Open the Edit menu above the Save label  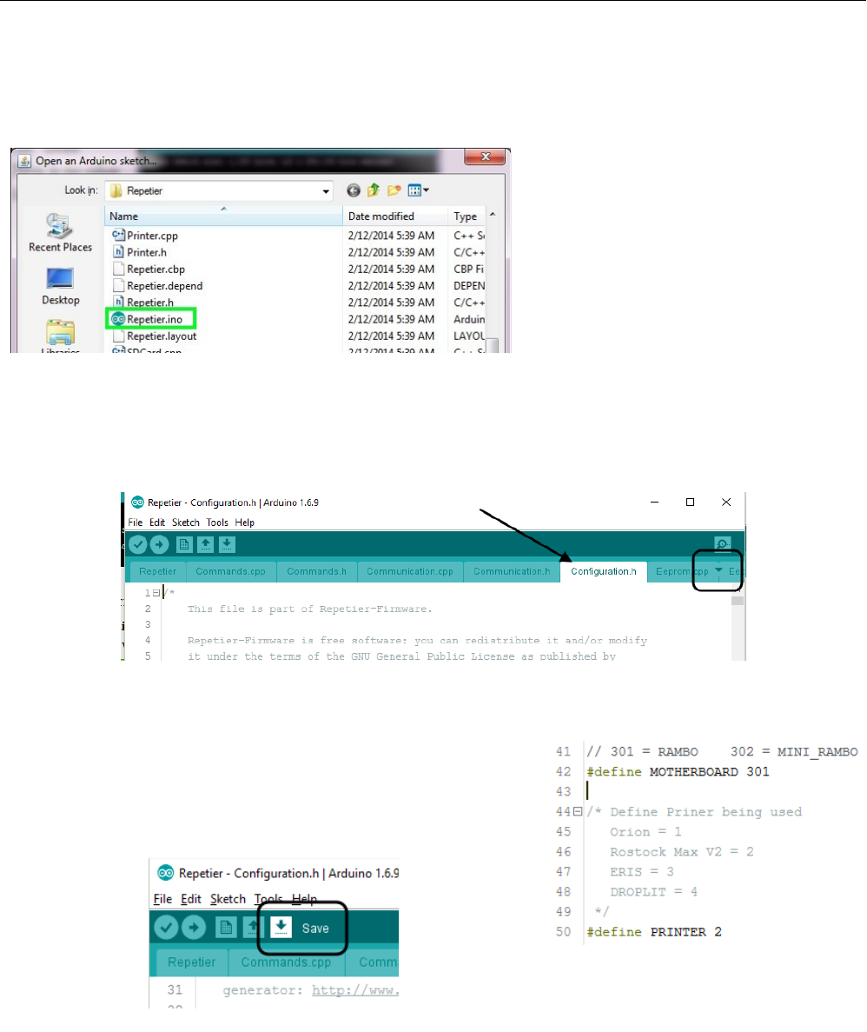click(x=191, y=899)
